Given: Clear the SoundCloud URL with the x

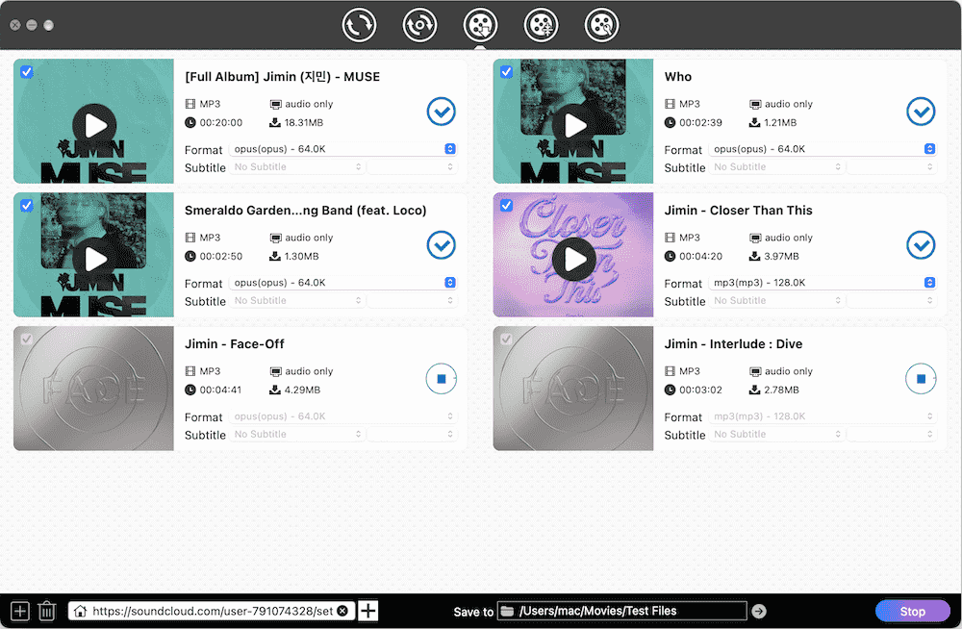Looking at the screenshot, I should (x=342, y=610).
